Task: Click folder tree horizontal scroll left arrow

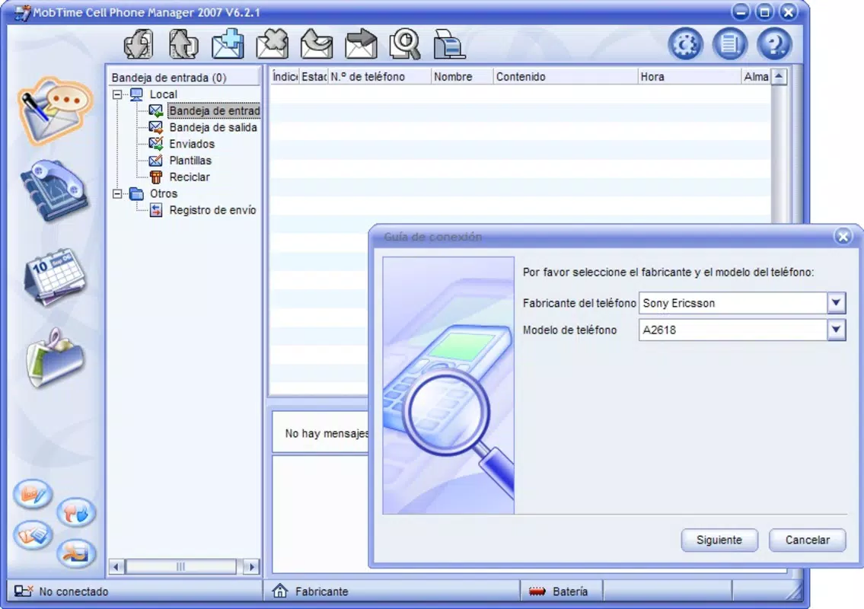Action: [x=116, y=566]
